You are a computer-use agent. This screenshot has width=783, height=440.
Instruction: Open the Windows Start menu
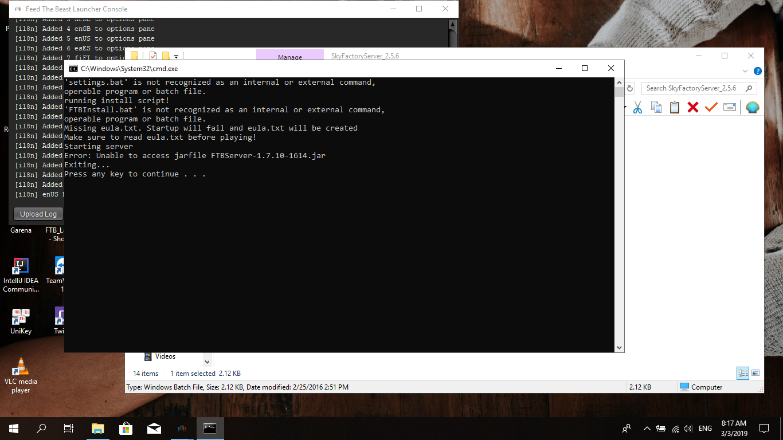pos(14,429)
